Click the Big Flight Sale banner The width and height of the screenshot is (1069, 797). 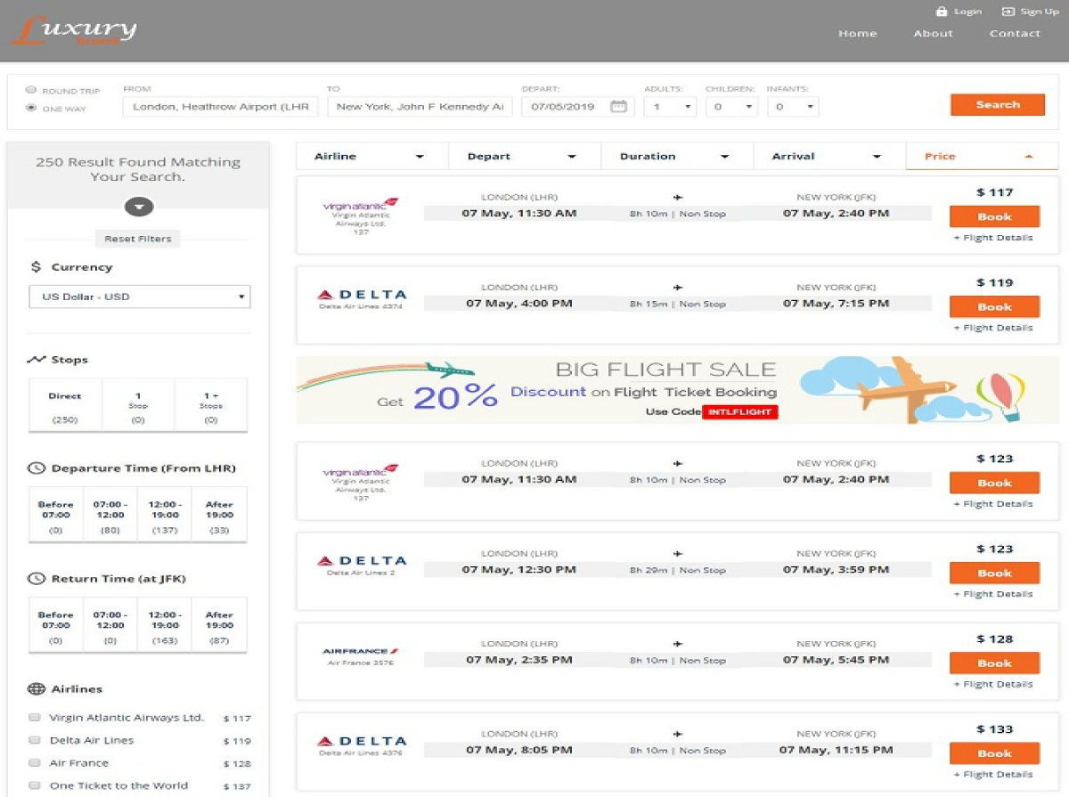click(677, 390)
